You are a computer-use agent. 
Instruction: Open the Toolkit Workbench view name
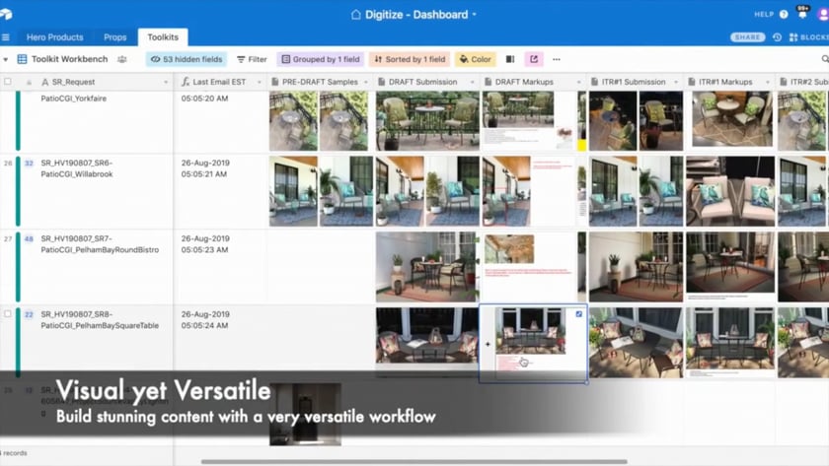[69, 59]
